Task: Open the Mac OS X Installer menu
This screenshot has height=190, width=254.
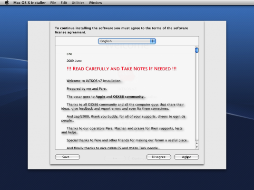Action: click(29, 3)
